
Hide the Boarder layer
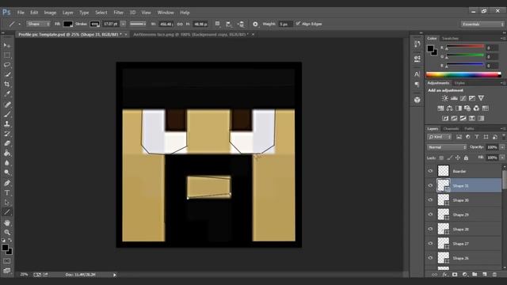430,171
